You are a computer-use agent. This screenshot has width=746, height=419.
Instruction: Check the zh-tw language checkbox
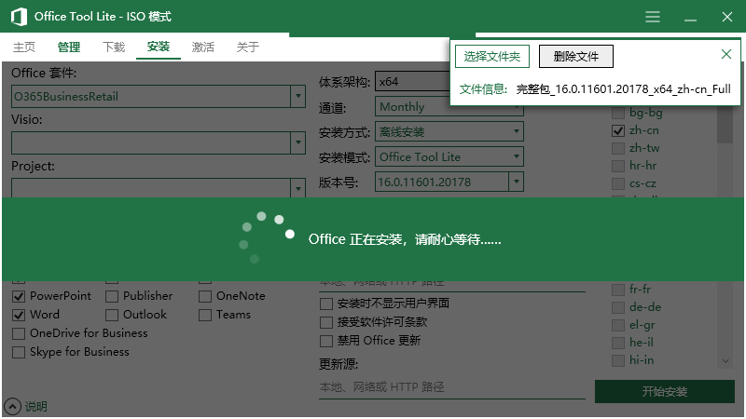(x=618, y=148)
